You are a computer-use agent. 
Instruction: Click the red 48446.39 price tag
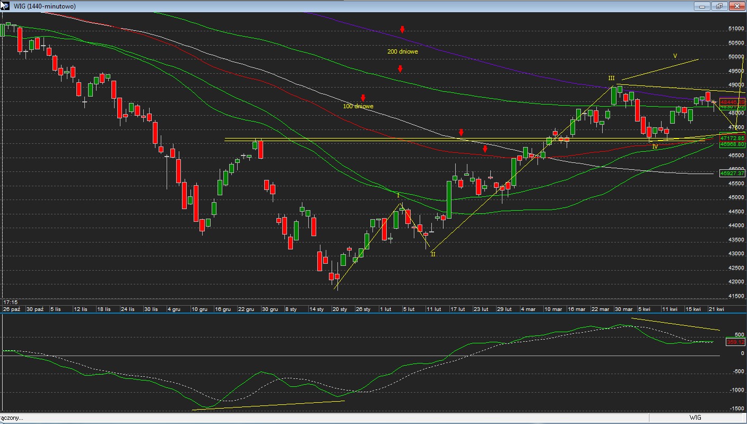pos(732,102)
